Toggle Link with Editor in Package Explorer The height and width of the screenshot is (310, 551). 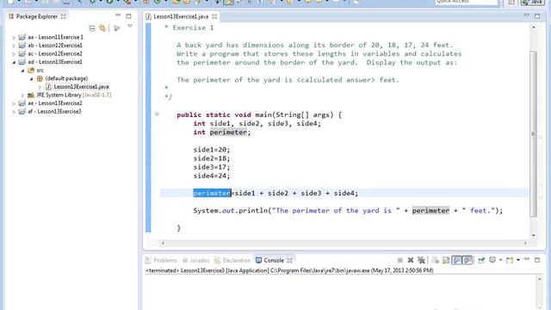102,28
